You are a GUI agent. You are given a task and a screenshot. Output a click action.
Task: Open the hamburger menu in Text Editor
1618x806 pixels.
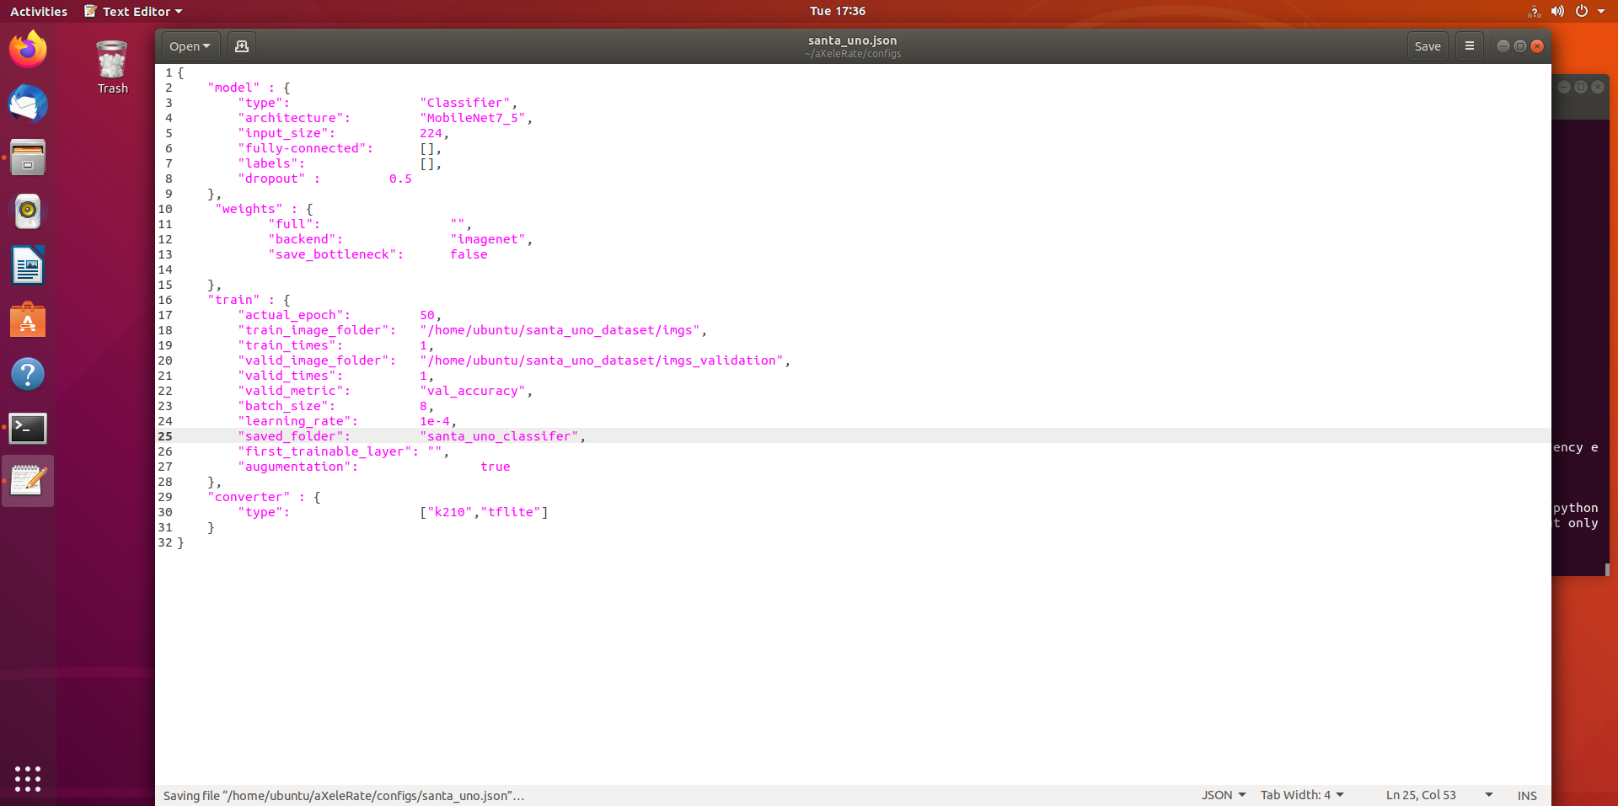click(1469, 45)
